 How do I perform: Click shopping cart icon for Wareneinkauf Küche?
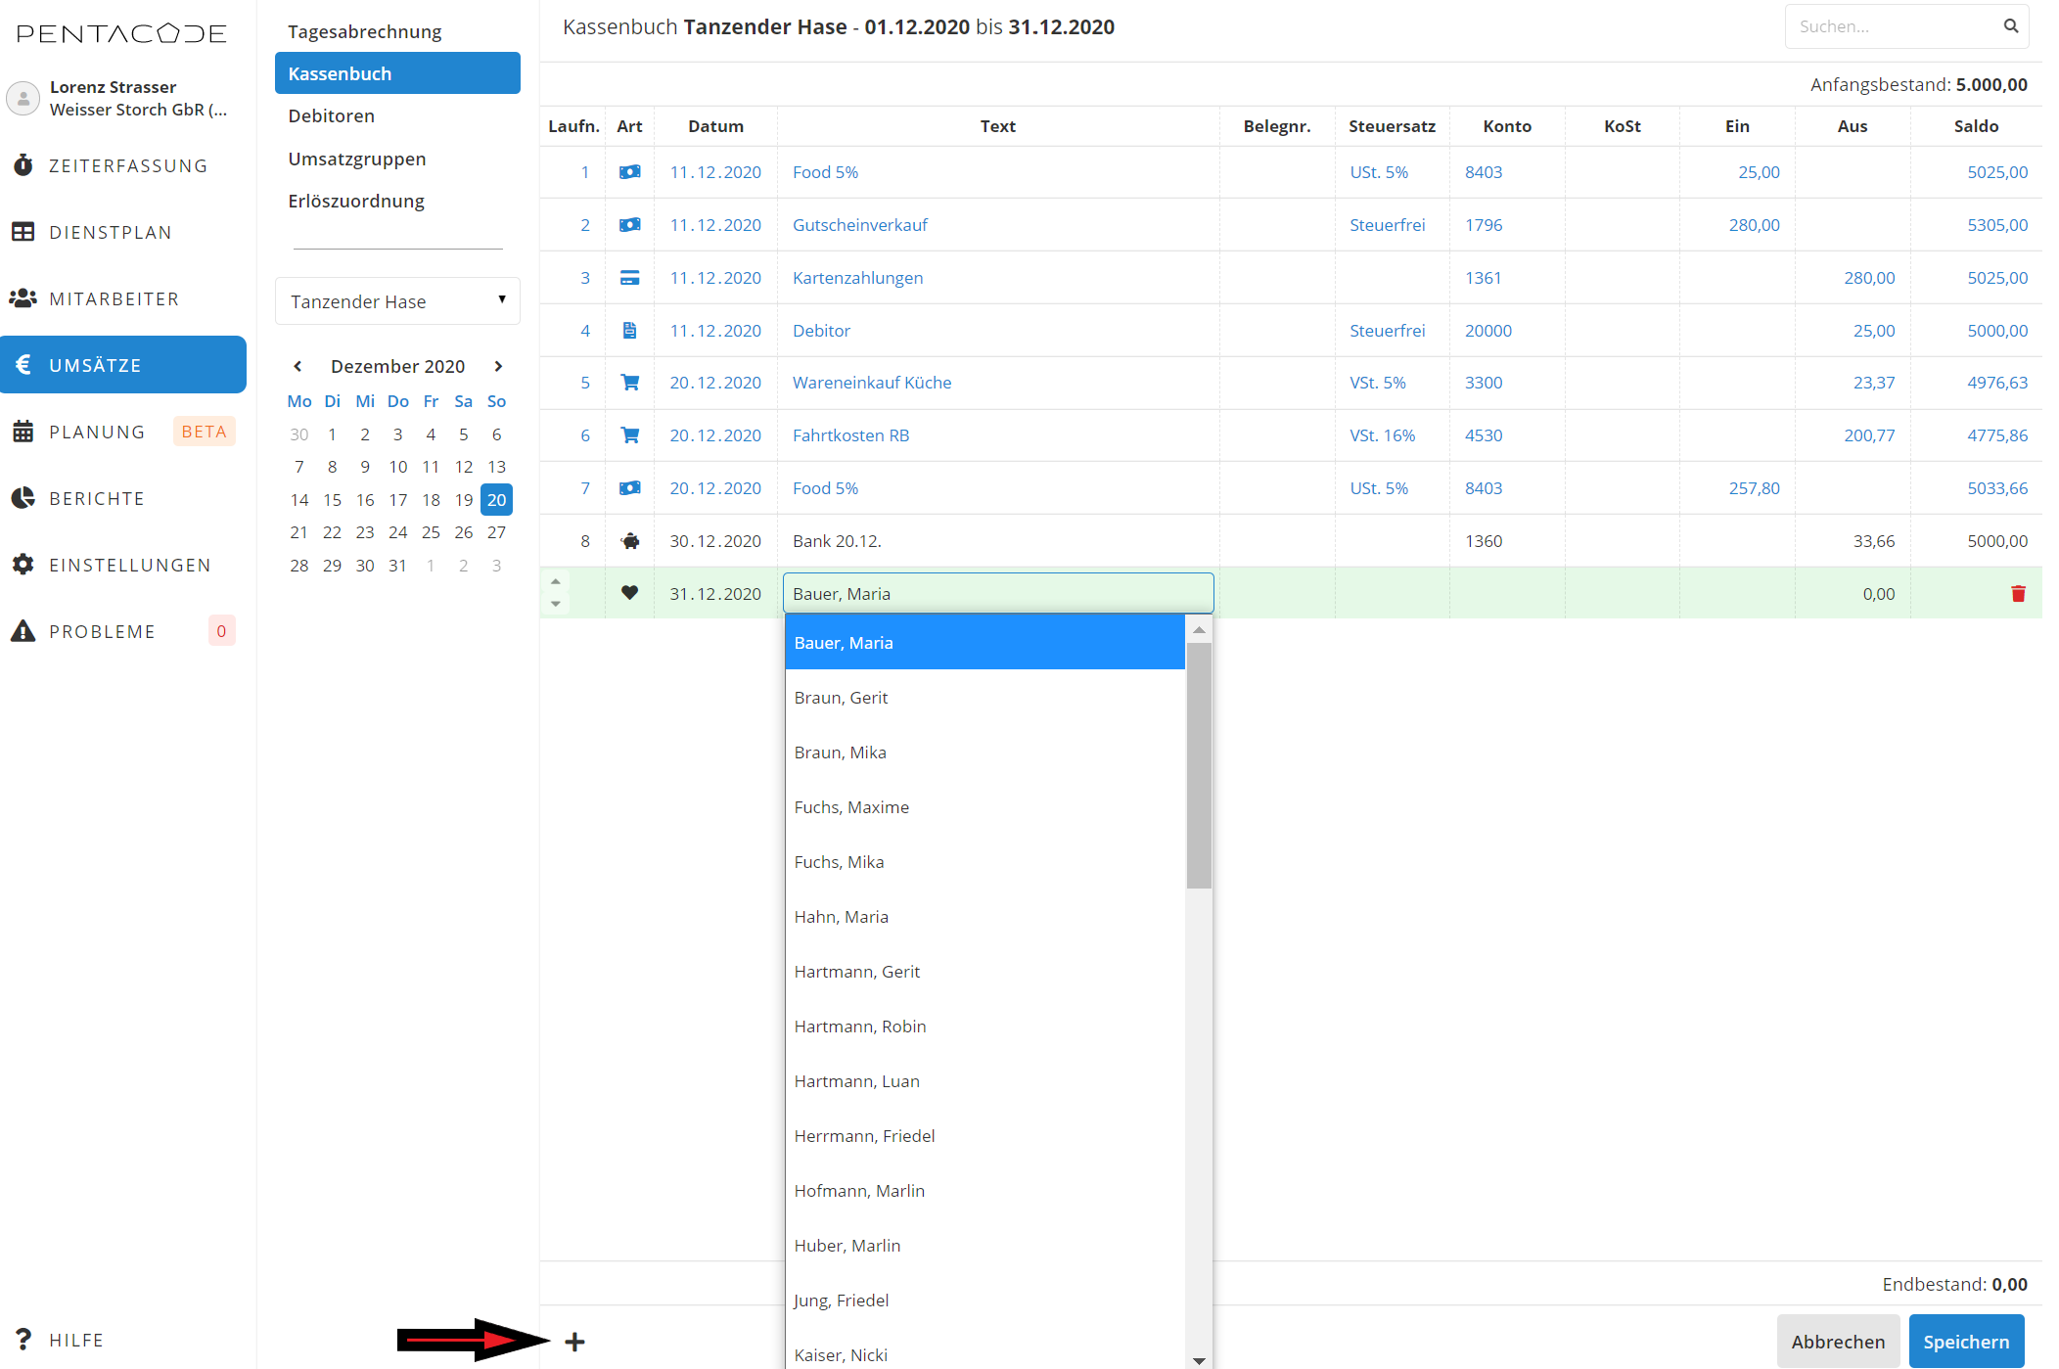(x=629, y=383)
